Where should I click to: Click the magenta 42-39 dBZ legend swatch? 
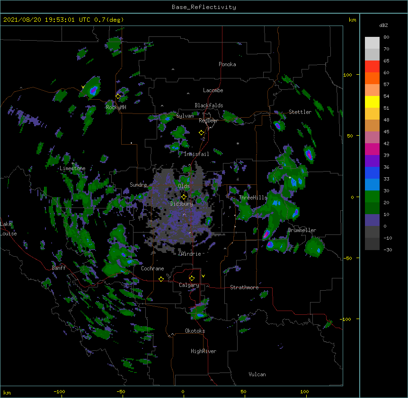coord(372,149)
